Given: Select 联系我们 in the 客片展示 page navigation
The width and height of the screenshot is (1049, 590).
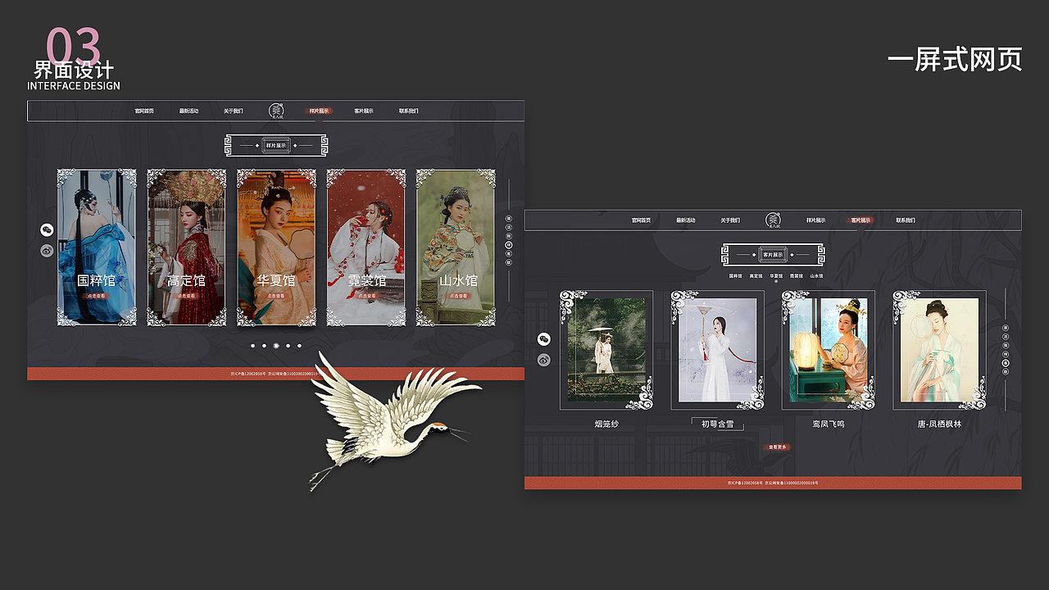Looking at the screenshot, I should pos(906,219).
